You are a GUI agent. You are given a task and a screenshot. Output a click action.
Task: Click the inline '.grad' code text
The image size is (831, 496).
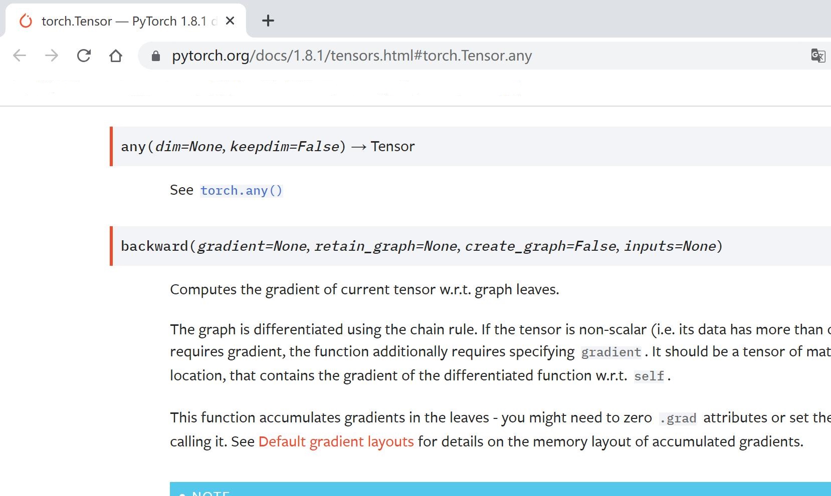pyautogui.click(x=678, y=418)
